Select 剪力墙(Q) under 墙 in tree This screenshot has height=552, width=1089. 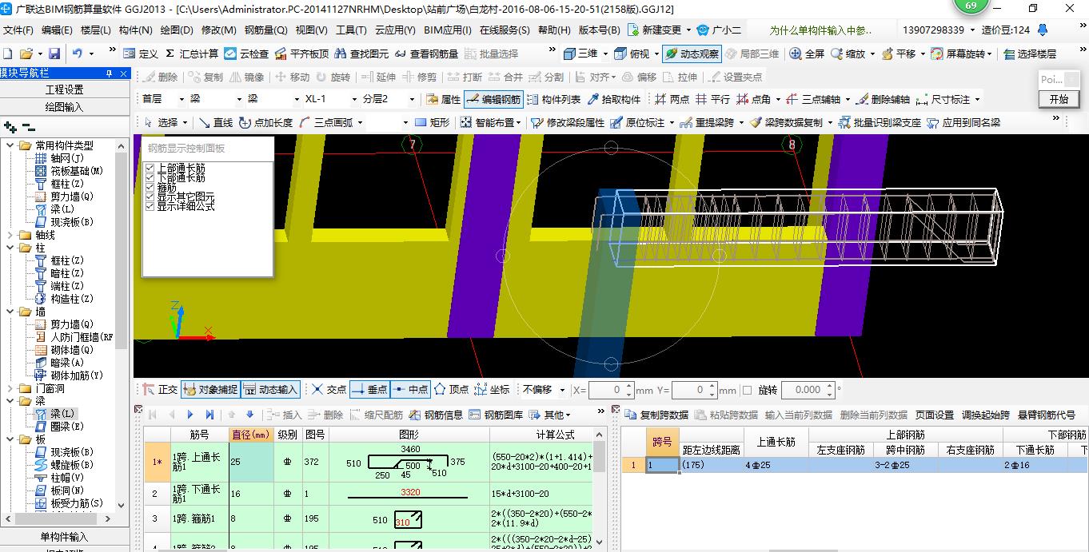[65, 324]
